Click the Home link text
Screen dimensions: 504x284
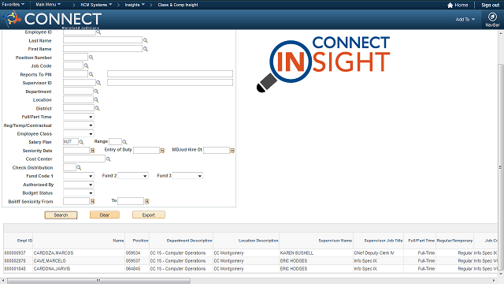461,6
